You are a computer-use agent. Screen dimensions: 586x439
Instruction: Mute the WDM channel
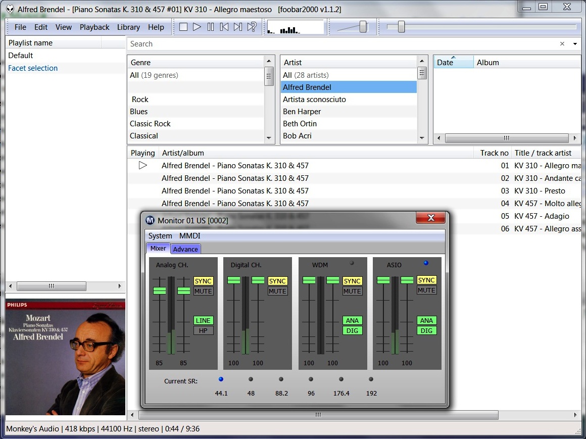tap(352, 291)
